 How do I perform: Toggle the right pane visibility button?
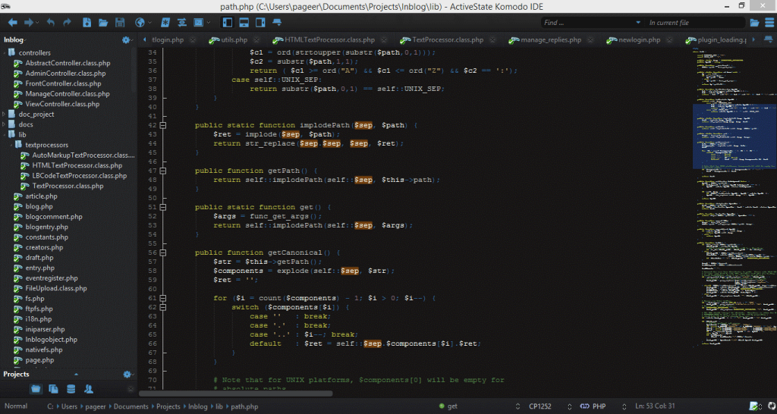(260, 22)
